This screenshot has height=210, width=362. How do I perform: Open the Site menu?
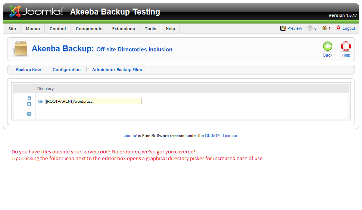coord(12,29)
